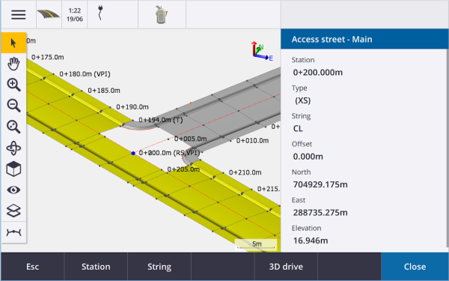
Task: Select the blue 0+200.0m station point
Action: click(133, 154)
